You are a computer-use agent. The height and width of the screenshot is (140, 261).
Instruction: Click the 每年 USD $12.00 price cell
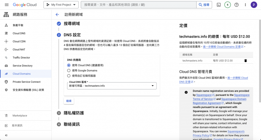click(223, 61)
